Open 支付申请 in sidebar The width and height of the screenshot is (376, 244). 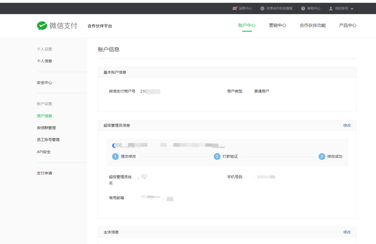(44, 173)
